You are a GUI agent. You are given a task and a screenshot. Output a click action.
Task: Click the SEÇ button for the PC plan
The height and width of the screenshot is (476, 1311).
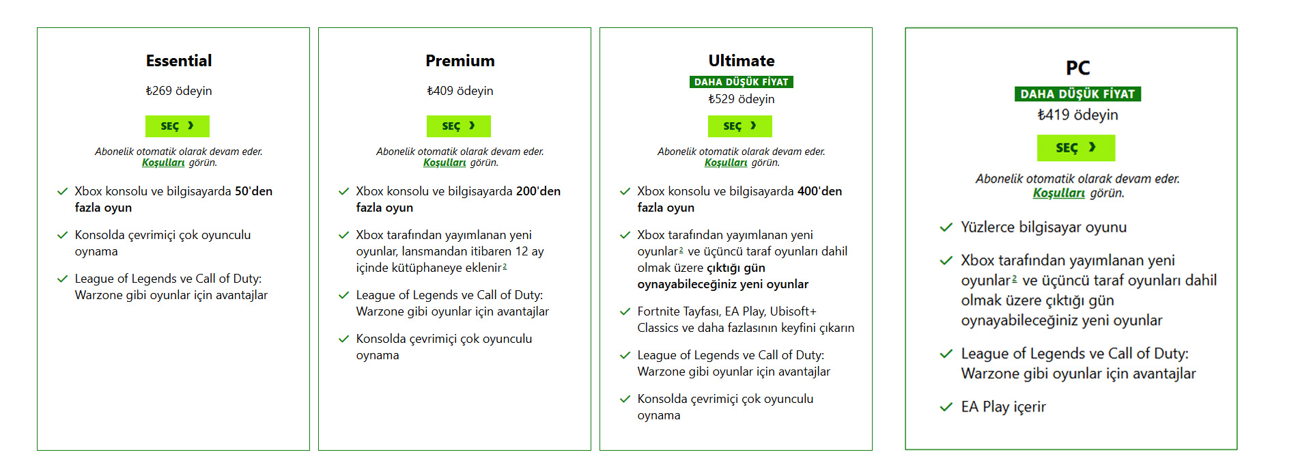(1076, 148)
